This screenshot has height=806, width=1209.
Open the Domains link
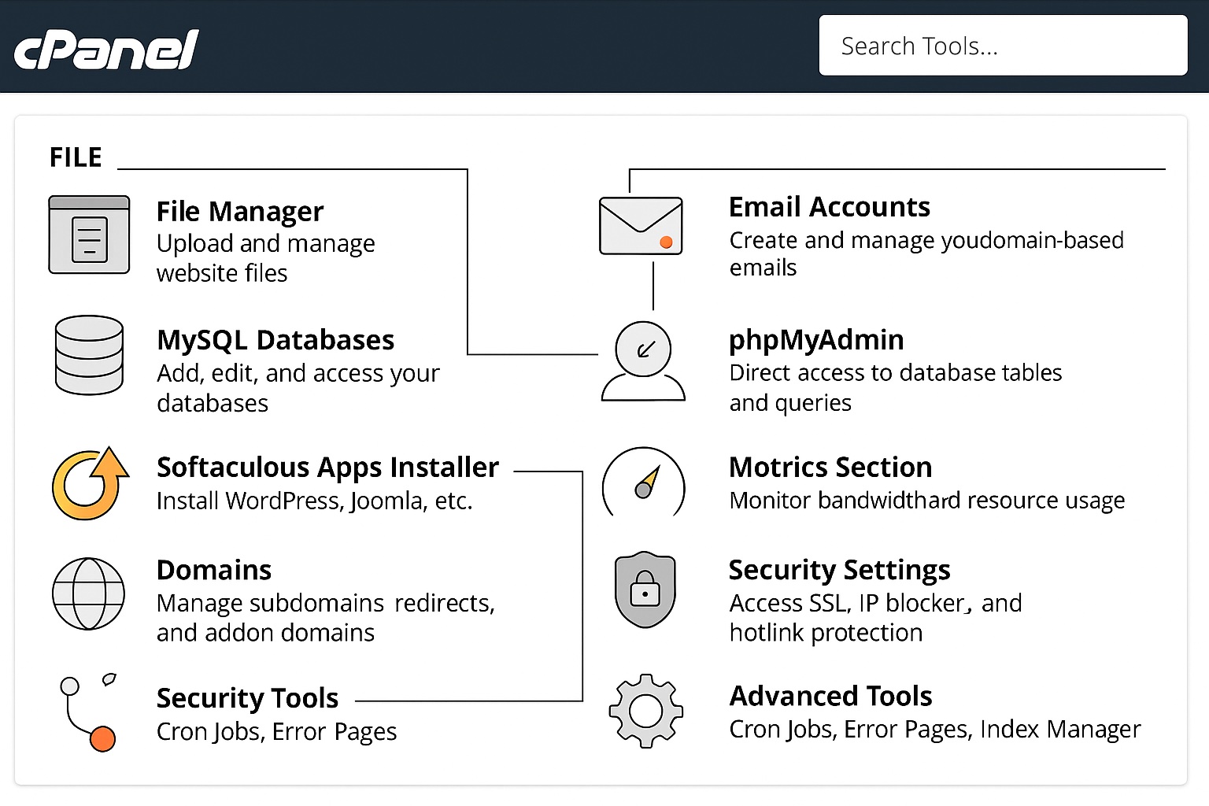[x=214, y=570]
